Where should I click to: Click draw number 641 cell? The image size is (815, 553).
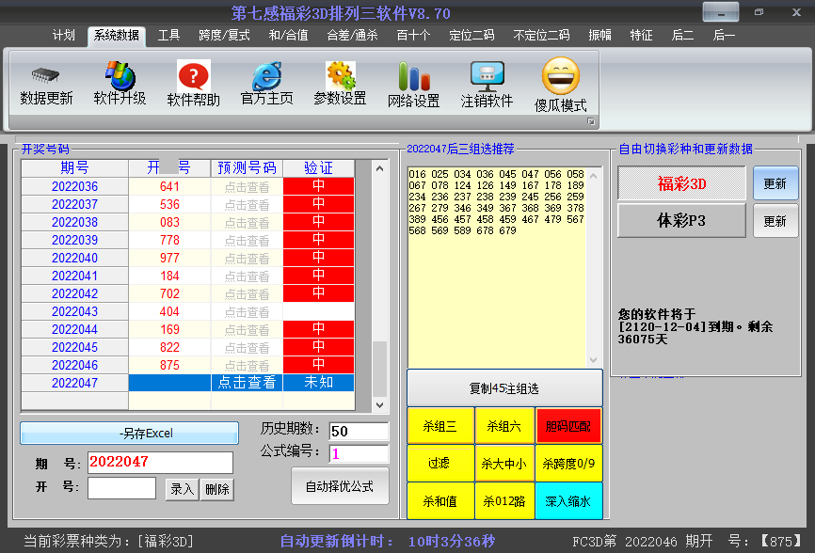click(169, 187)
